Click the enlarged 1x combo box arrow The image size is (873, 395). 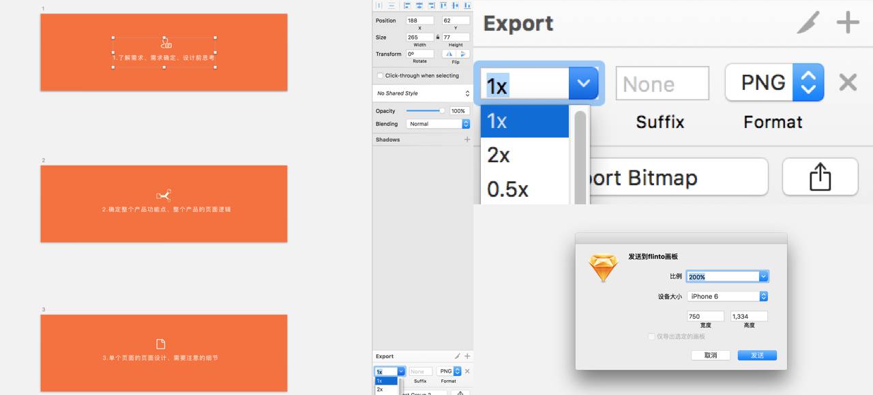[583, 83]
